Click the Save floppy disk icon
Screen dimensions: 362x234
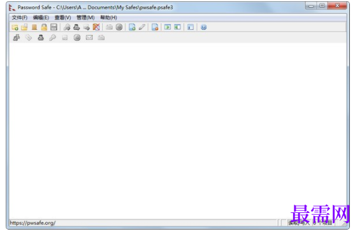54,27
